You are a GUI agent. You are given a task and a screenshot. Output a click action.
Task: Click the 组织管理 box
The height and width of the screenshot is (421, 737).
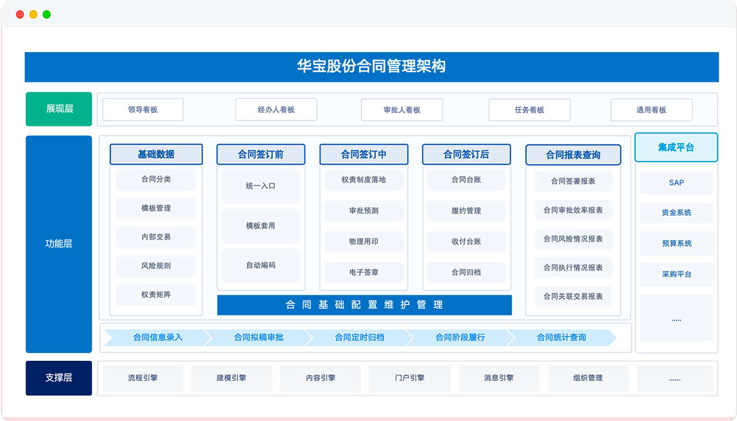click(x=588, y=378)
